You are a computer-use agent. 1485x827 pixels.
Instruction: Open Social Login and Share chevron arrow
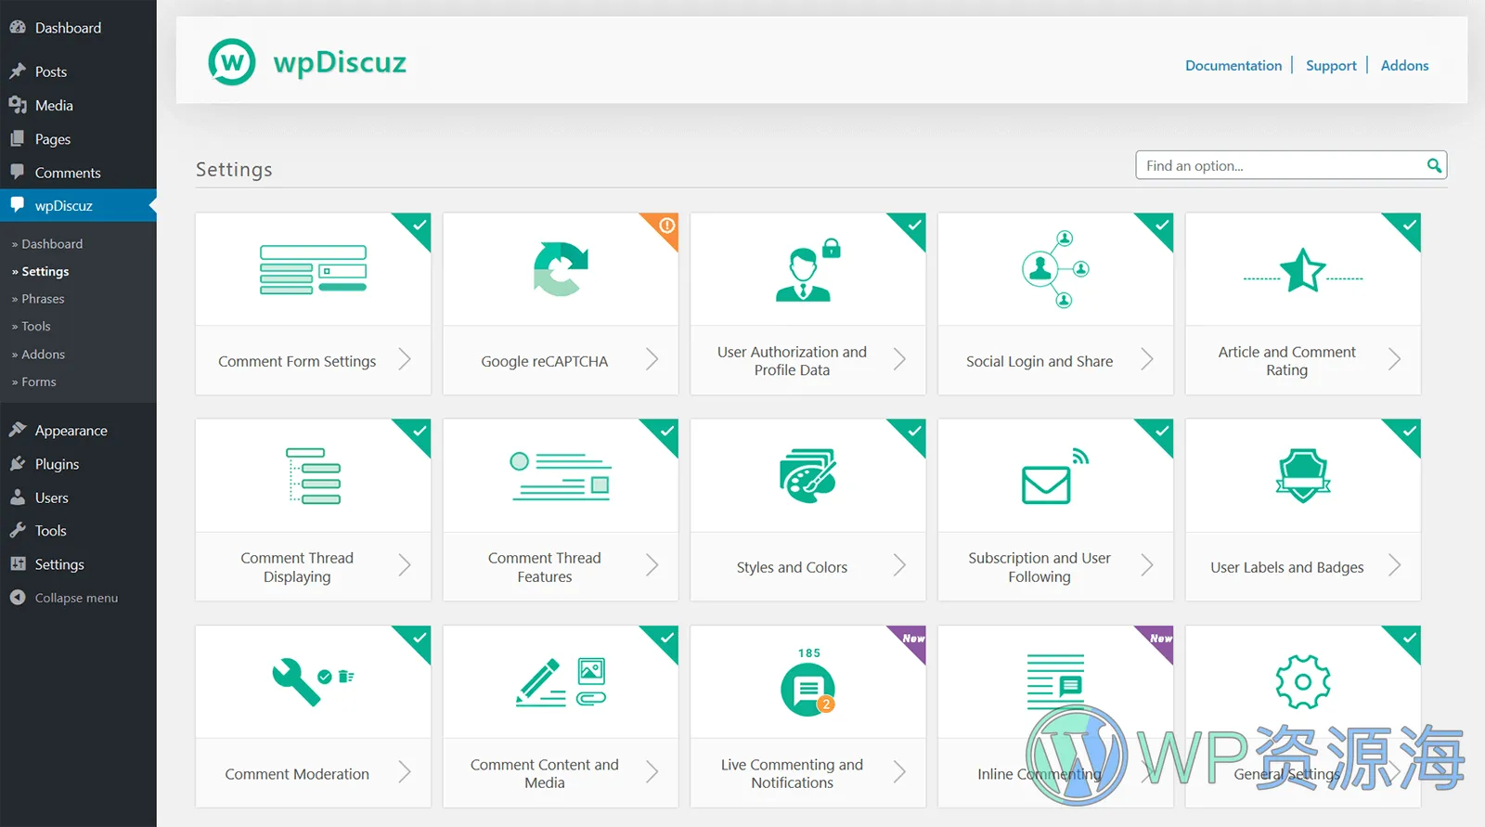pyautogui.click(x=1147, y=359)
